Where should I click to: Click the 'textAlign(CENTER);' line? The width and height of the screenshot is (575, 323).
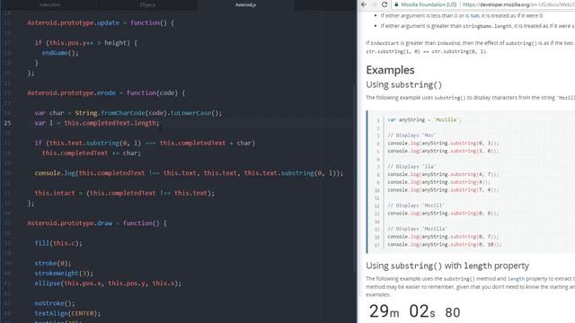coord(67,313)
